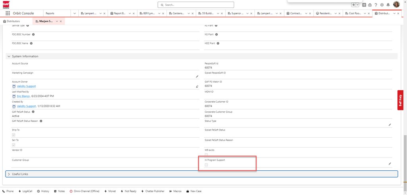This screenshot has width=407, height=195.
Task: Open the notifications bell
Action: [388, 5]
